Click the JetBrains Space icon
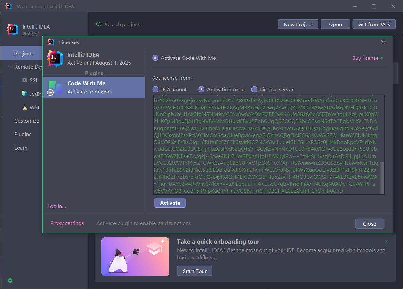Viewport: 403px width, 289px height. click(24, 94)
